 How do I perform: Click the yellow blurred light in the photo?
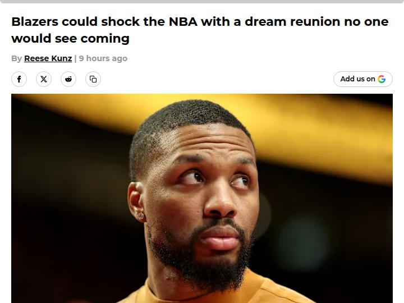point(309,134)
